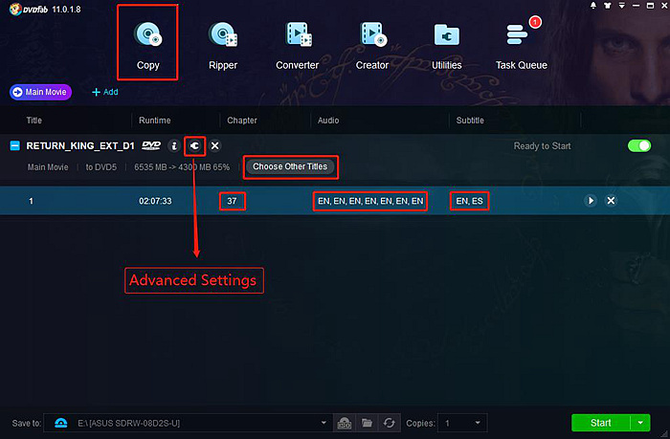Click Choose Other Titles

(x=290, y=166)
